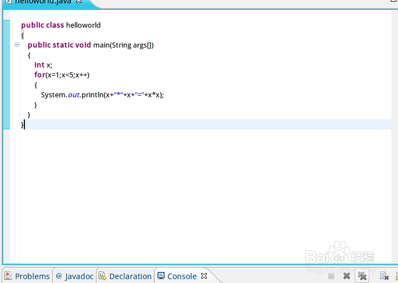
Task: Click the Declaration tab icon
Action: 103,276
